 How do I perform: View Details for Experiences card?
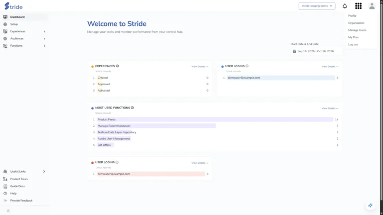point(200,67)
